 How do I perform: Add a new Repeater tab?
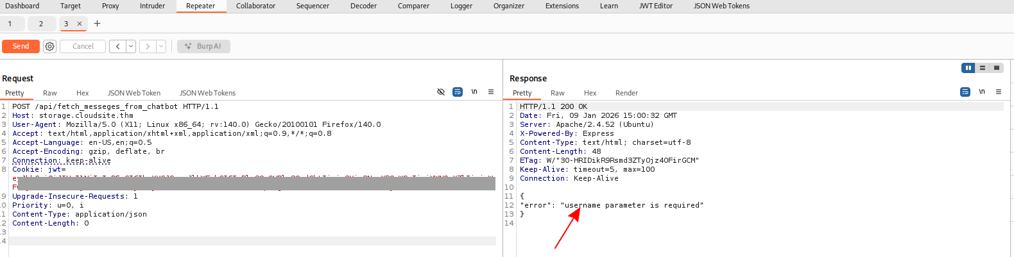coord(98,24)
